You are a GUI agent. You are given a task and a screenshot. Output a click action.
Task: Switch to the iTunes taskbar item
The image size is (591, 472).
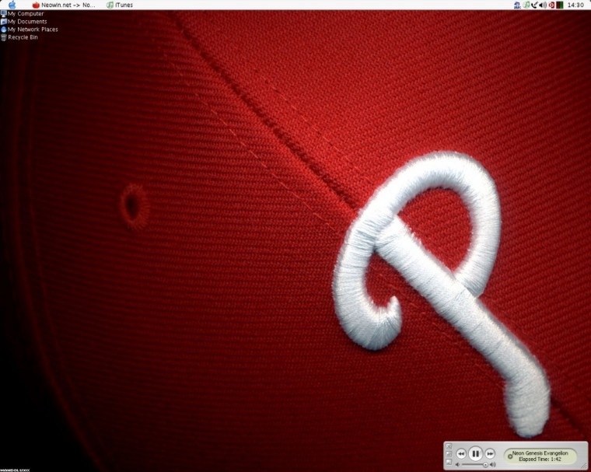(x=120, y=5)
